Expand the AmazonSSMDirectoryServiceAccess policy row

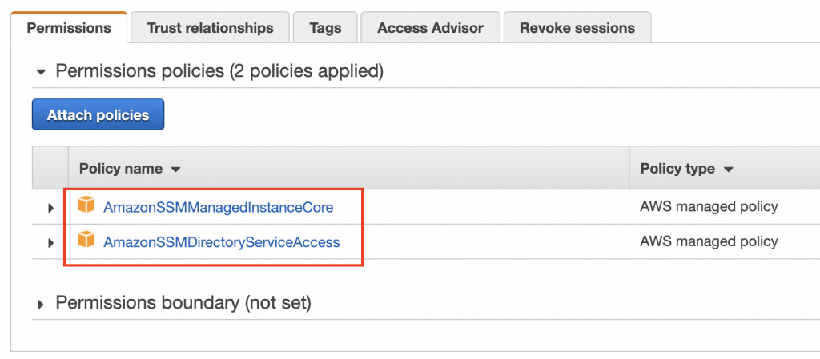click(x=50, y=242)
